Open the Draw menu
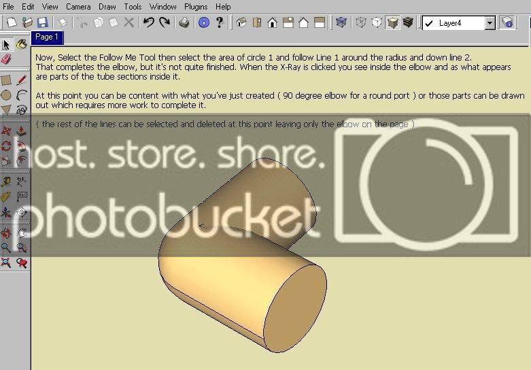Screen dimensions: 531x370 click(x=107, y=6)
